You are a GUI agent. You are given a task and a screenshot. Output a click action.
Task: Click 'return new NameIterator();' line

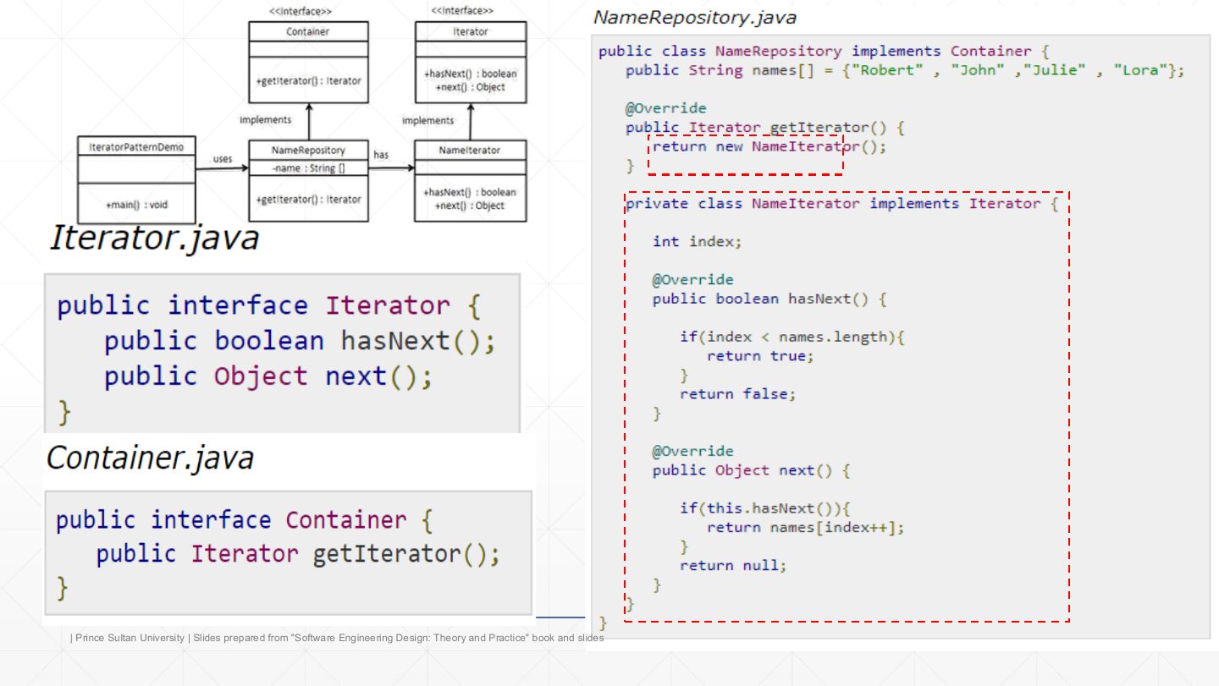coord(769,146)
